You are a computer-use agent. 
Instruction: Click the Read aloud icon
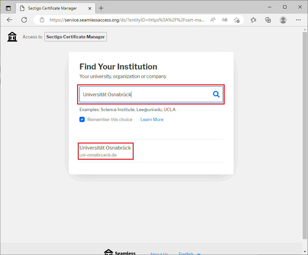213,20
